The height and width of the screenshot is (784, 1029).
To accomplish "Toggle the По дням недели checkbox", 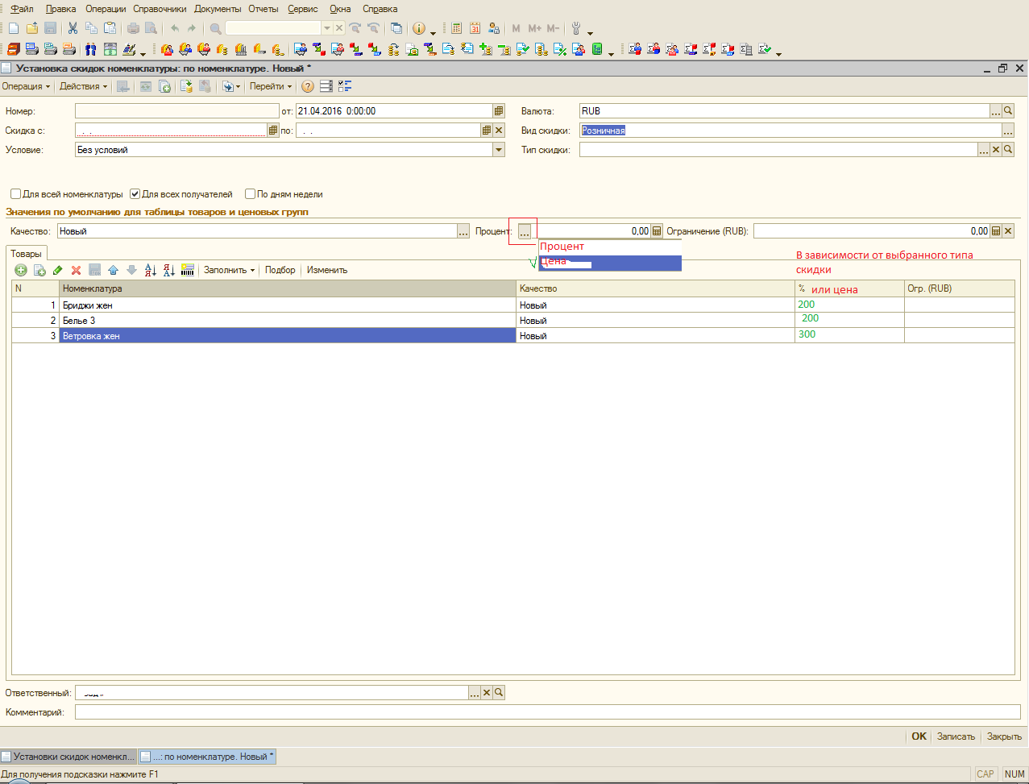I will pyautogui.click(x=251, y=194).
